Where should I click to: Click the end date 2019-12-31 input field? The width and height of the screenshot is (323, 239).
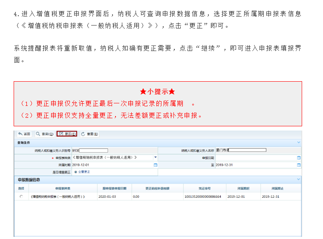(x=256, y=165)
